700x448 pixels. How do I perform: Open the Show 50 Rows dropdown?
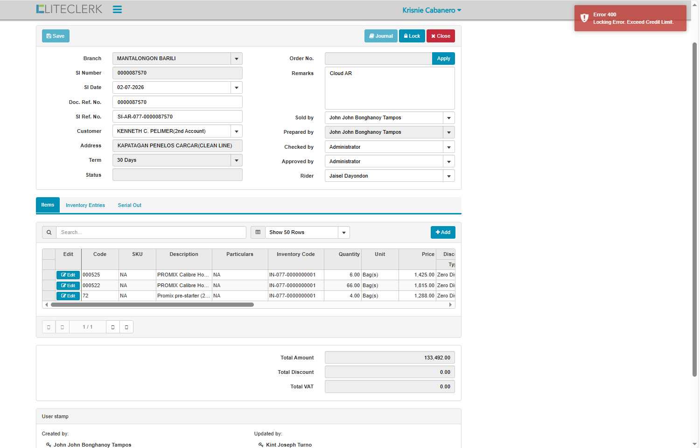pos(343,233)
